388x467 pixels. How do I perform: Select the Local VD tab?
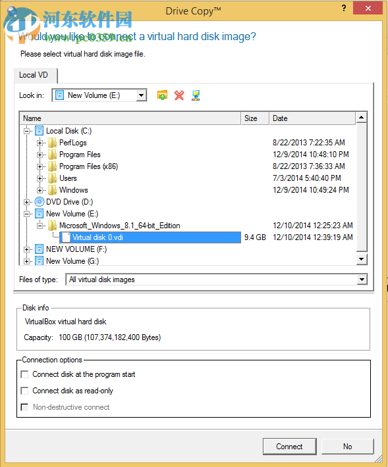(x=35, y=76)
